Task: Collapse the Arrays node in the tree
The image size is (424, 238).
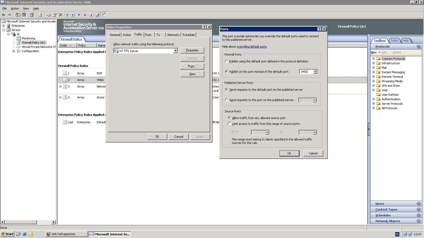Action: (4, 30)
